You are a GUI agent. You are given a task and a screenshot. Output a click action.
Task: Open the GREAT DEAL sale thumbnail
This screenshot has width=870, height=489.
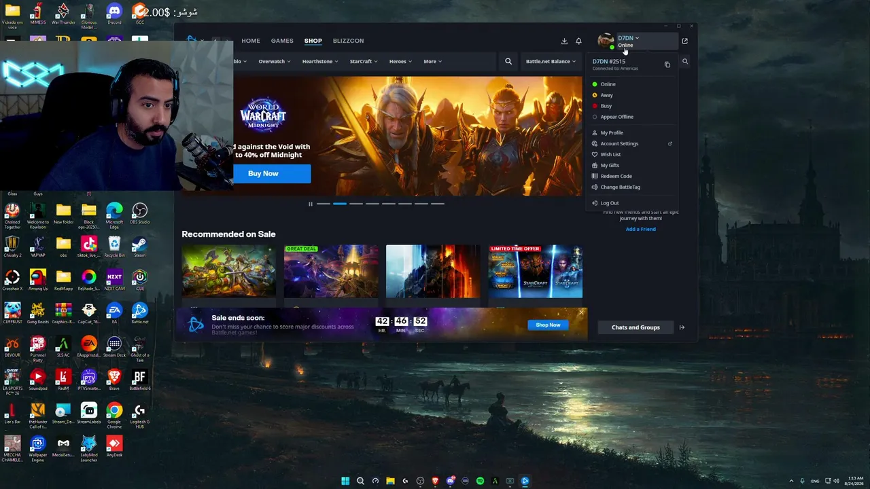331,271
